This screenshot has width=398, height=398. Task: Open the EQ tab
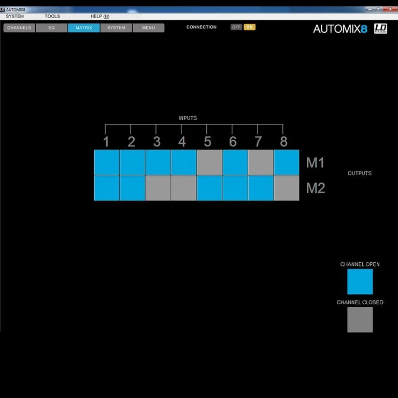51,28
